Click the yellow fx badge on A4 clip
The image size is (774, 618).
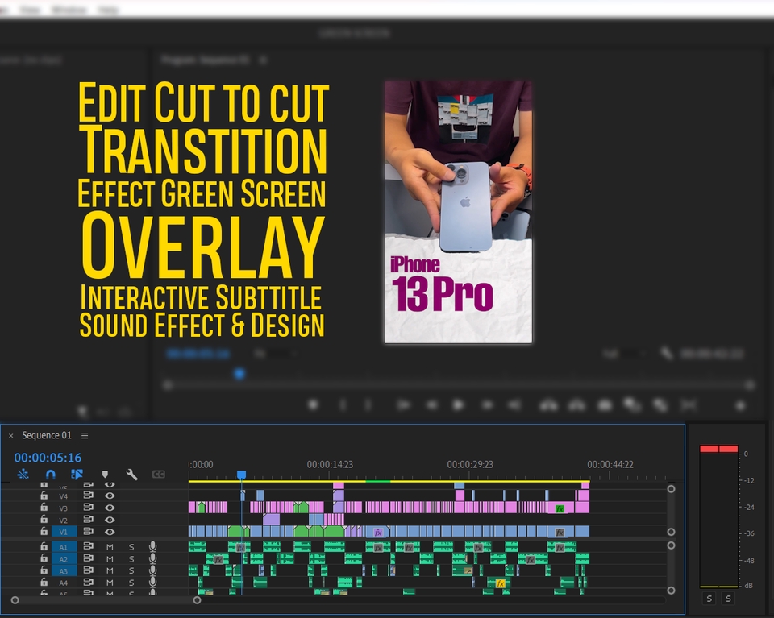[501, 583]
